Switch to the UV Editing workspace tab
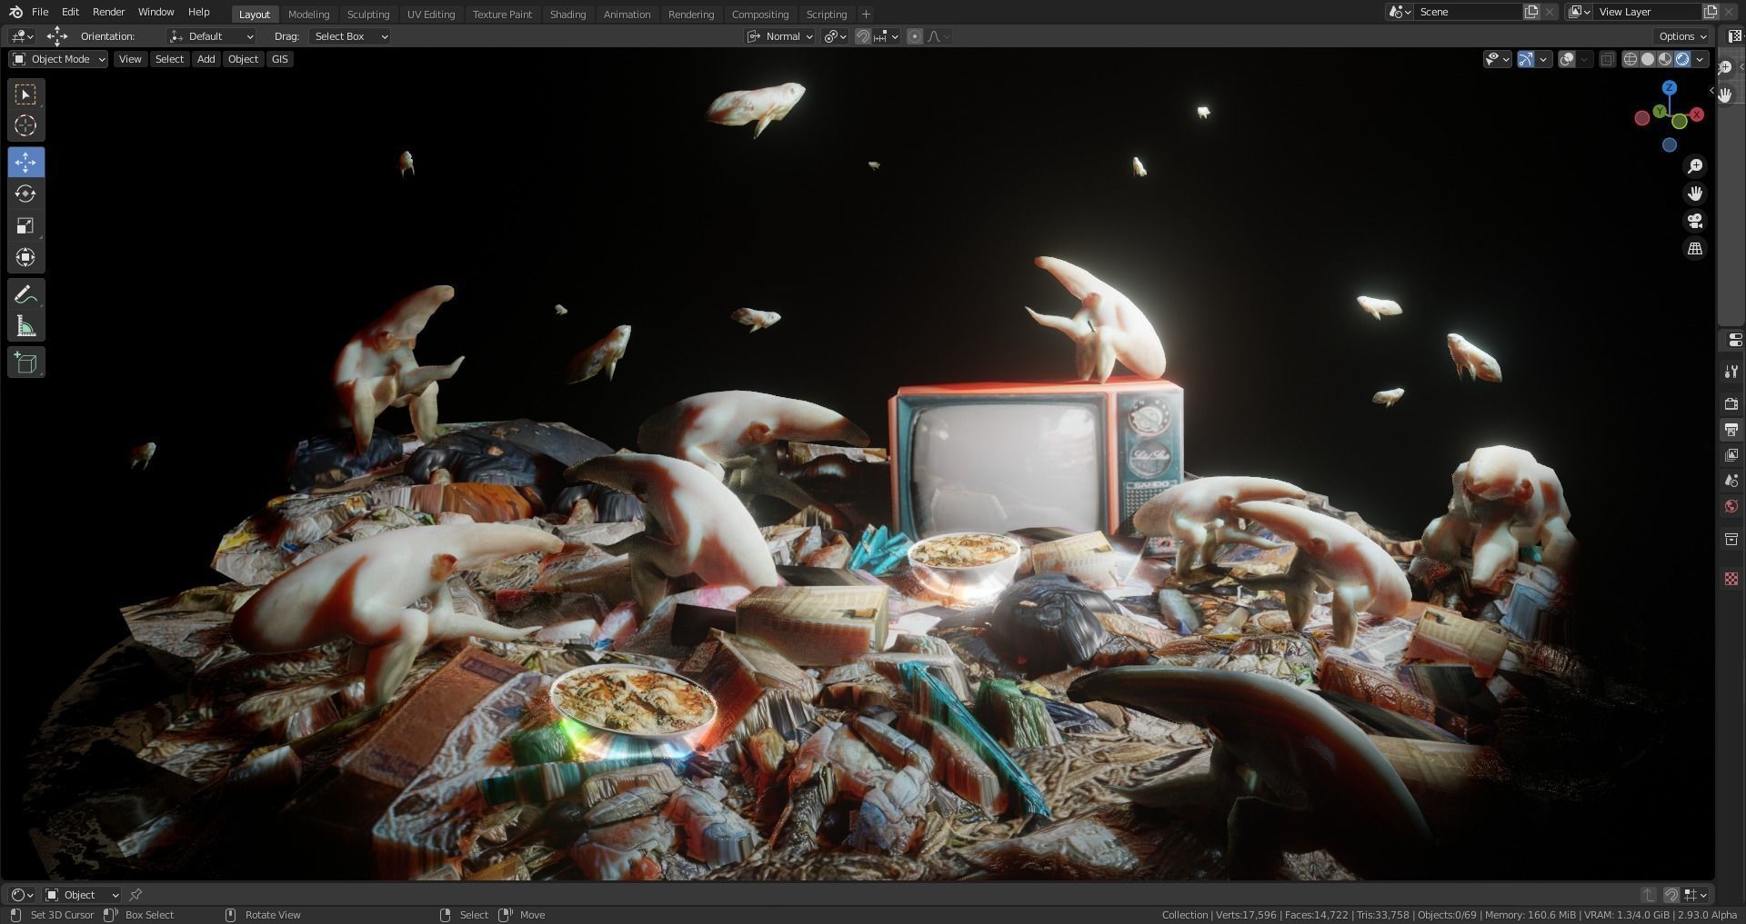Image resolution: width=1746 pixels, height=924 pixels. click(x=431, y=14)
